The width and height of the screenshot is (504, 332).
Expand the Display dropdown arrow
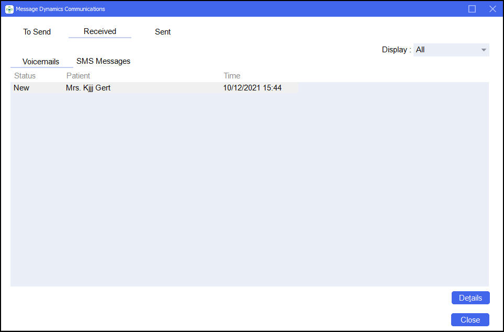(483, 50)
